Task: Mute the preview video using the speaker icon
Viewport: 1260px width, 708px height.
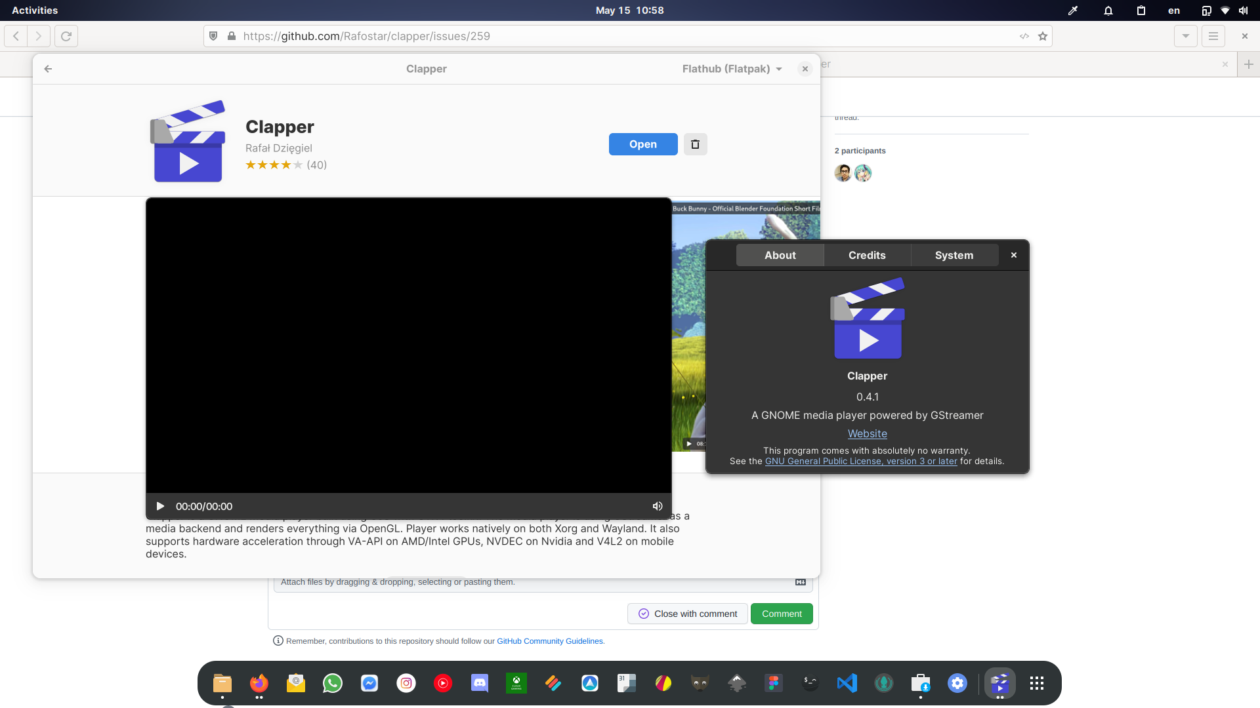Action: tap(658, 506)
